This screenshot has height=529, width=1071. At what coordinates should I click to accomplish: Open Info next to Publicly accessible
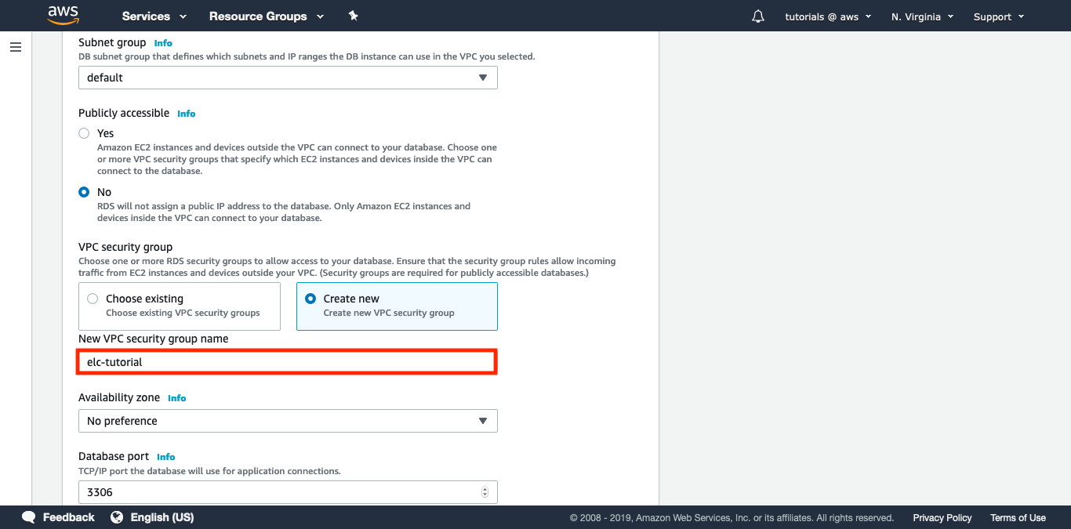coord(187,114)
